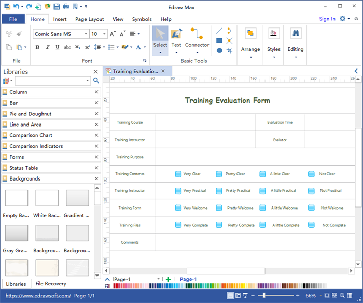Viewport: 363px width, 303px height.
Task: Search libraries with the magnifier icon
Action: click(x=95, y=81)
